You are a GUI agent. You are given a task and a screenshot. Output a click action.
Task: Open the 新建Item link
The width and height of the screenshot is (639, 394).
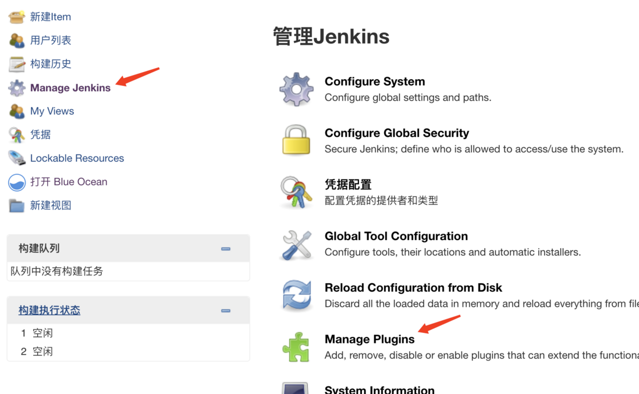click(51, 17)
